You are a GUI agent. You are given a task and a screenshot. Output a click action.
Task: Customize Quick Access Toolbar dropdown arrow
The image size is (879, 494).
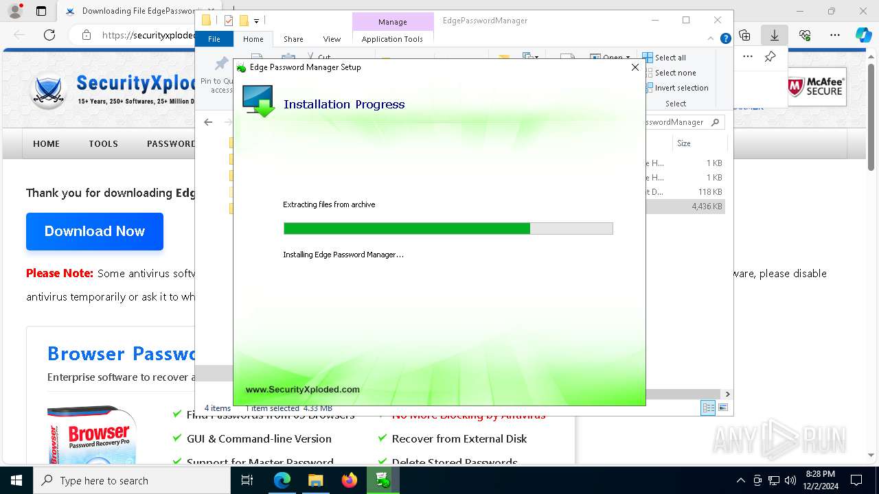click(x=256, y=21)
